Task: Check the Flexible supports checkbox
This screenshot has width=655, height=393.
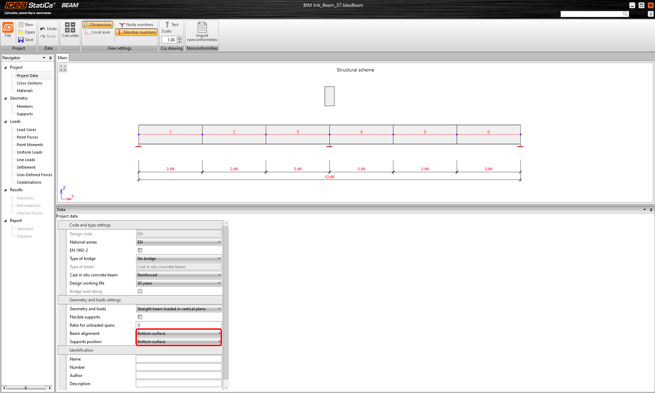Action: pos(140,317)
